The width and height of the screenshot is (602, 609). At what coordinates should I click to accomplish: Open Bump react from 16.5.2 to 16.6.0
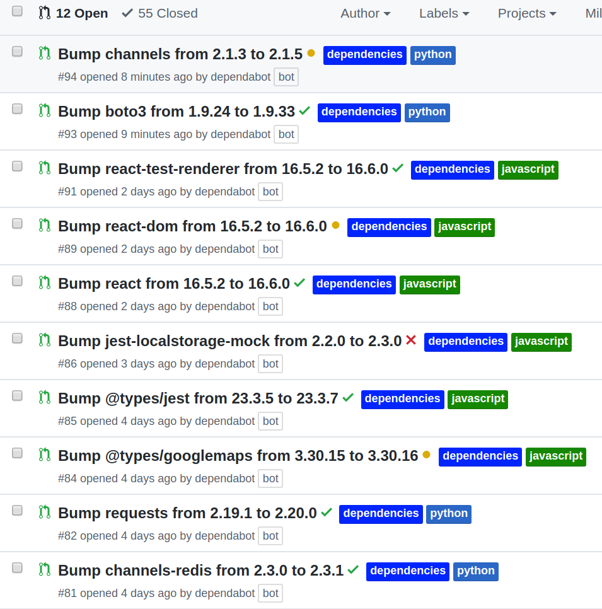pos(174,284)
